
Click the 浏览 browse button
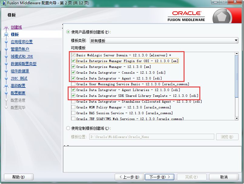pyautogui.click(x=227, y=137)
